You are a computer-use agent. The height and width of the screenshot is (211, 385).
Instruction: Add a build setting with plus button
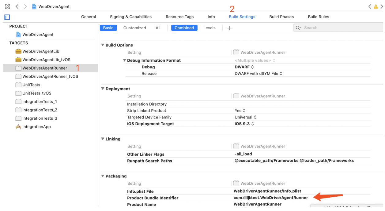(229, 28)
